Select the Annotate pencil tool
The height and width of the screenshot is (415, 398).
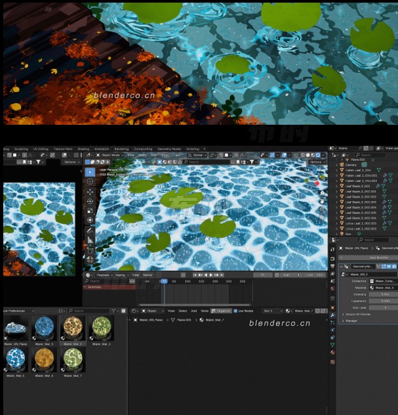pyautogui.click(x=90, y=230)
